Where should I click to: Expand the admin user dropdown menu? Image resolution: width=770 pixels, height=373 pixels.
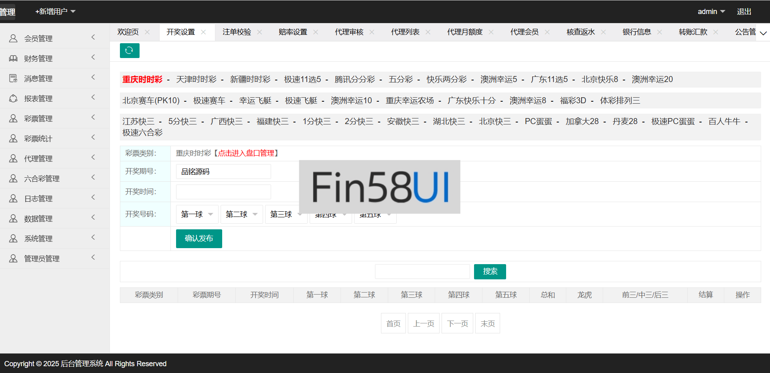(x=711, y=12)
